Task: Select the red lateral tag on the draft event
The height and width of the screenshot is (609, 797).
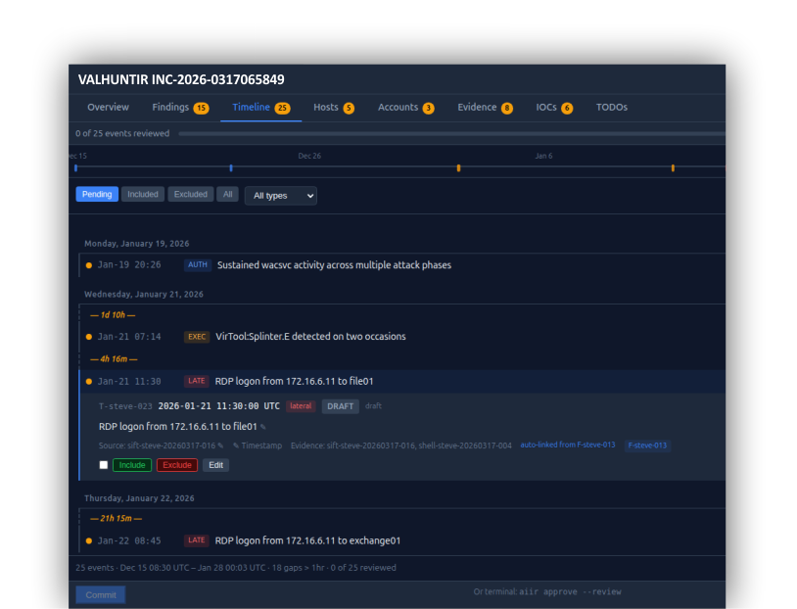Action: (301, 405)
